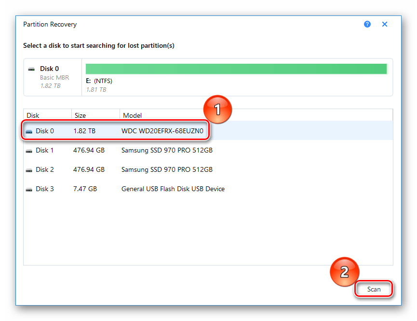The width and height of the screenshot is (417, 321).
Task: Close the Partition Recovery dialog
Action: [385, 24]
